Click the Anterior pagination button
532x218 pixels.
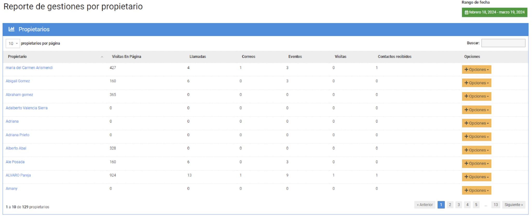(x=425, y=205)
